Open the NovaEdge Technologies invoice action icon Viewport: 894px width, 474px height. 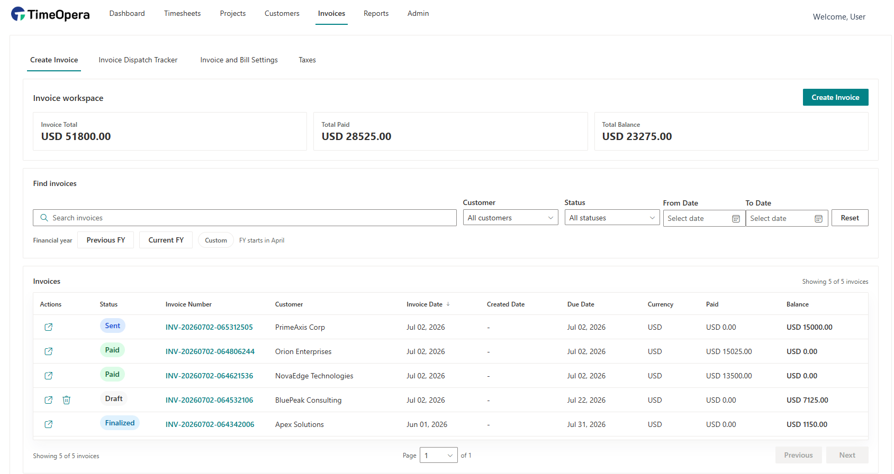coord(48,376)
